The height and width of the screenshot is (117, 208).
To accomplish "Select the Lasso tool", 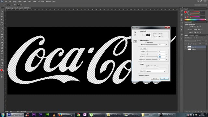I will click(x=2, y=17).
